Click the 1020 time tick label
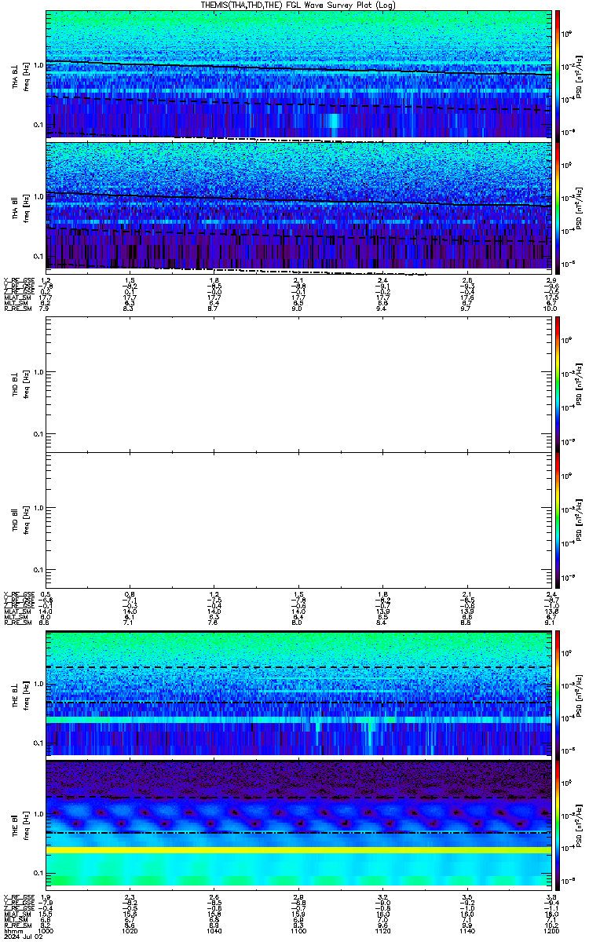 tap(130, 931)
